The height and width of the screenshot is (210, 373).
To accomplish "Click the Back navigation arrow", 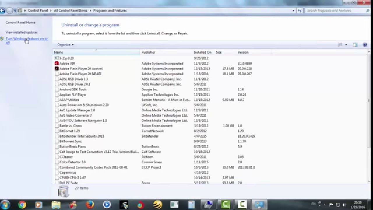I will (x=2, y=11).
